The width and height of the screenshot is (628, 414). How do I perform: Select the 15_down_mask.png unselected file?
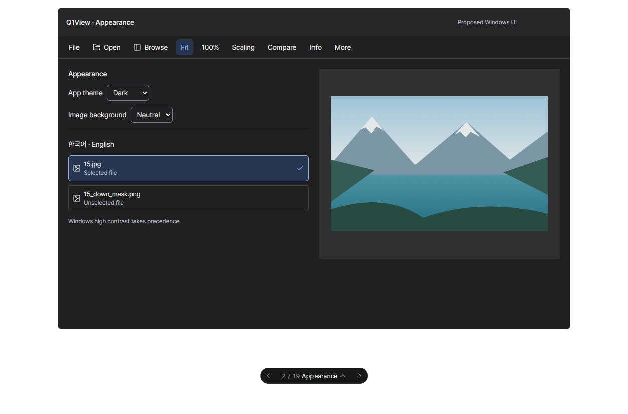pos(188,198)
